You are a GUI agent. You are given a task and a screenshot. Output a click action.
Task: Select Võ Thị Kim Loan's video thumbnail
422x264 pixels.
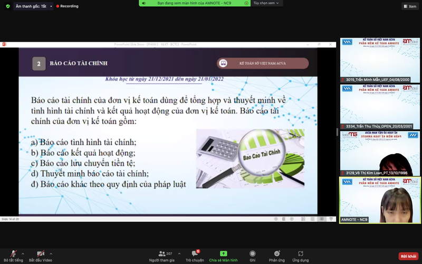pos(380,153)
